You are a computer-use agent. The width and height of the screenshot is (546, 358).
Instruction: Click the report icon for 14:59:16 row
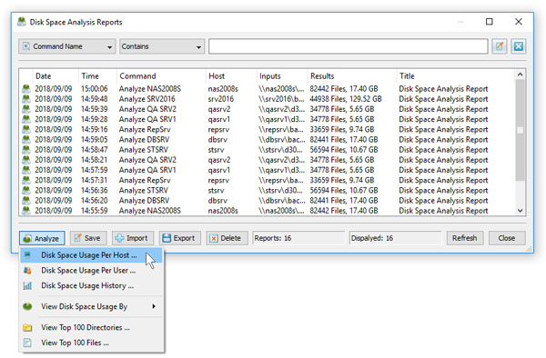(26, 129)
